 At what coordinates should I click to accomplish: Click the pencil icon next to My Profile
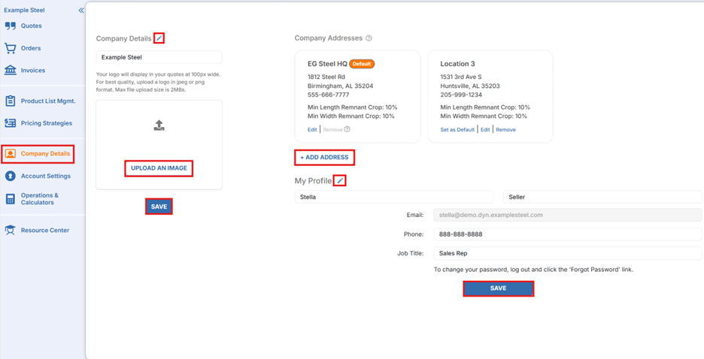[x=340, y=181]
